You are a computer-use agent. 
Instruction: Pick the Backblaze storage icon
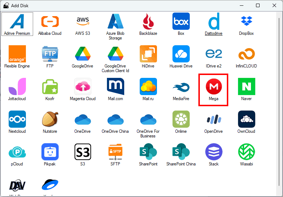pos(148,22)
